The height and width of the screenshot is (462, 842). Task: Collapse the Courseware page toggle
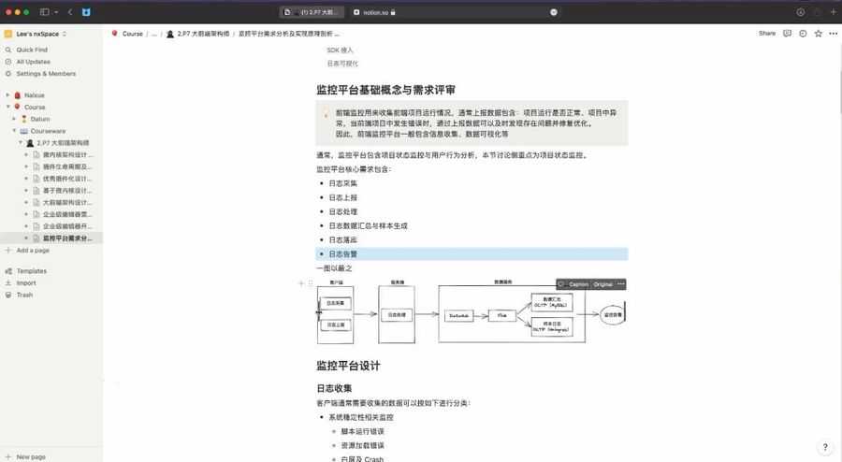(14, 131)
